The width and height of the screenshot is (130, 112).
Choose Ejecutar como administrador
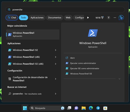pos(83,63)
